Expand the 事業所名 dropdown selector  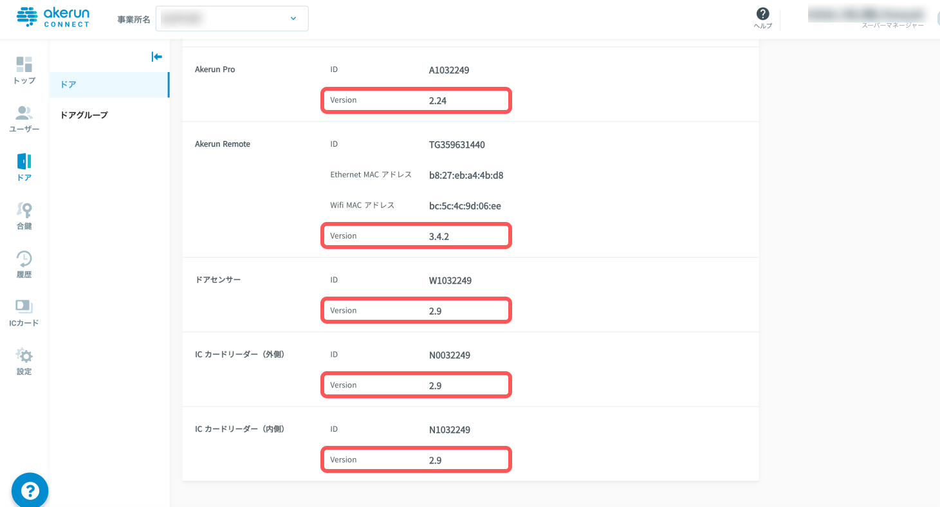[x=232, y=19]
